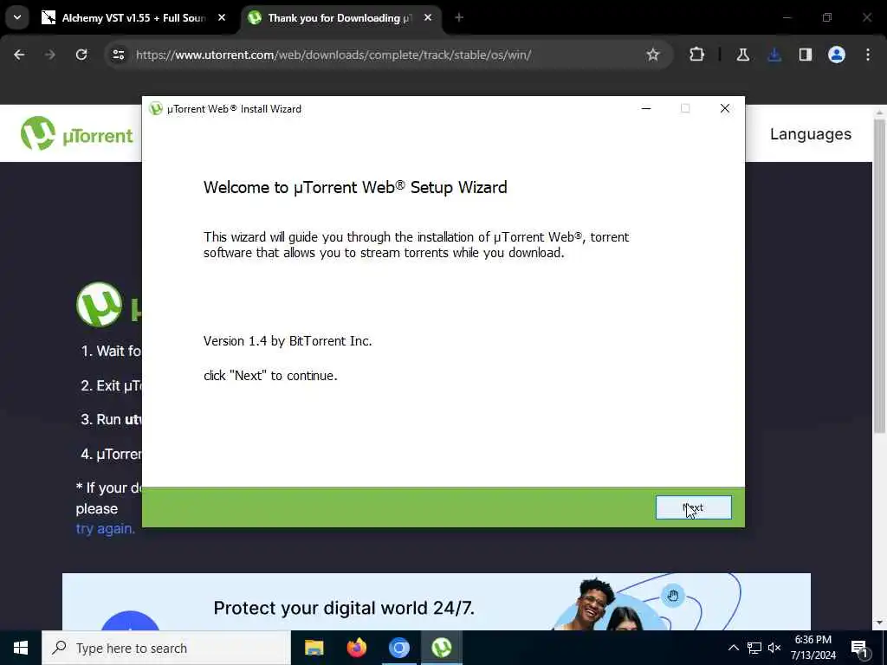Open the tab search dropdown arrow
This screenshot has height=665, width=887.
click(x=17, y=18)
